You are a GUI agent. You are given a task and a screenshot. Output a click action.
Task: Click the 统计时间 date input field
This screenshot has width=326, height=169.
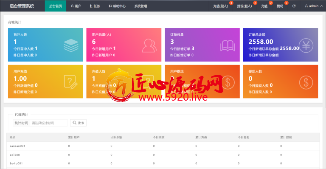click(49, 123)
